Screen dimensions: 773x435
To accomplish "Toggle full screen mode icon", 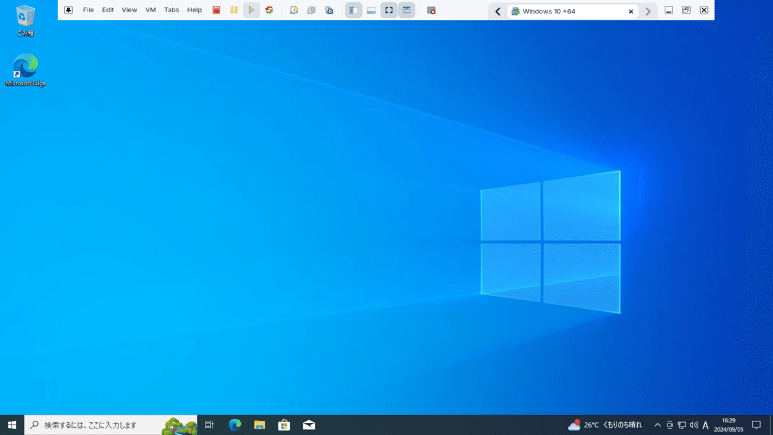I will 389,10.
